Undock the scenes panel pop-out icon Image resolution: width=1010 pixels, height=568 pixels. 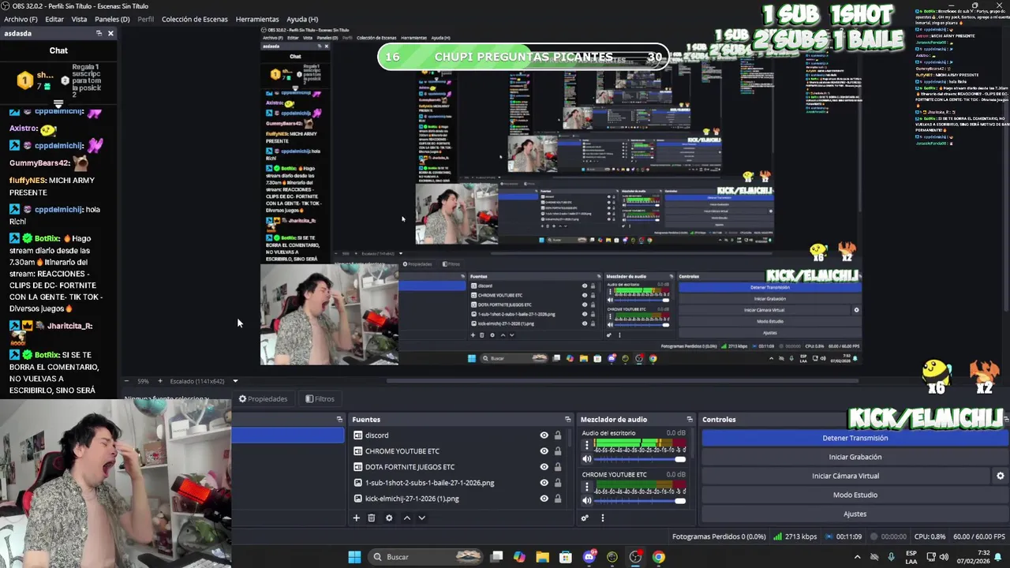click(x=339, y=420)
